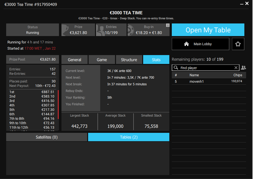Viewport: 253px width, 179px height.
Task: Add tournament to favorites with star icon
Action: (238, 44)
